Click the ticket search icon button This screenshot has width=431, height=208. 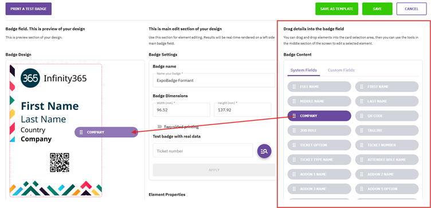click(264, 151)
